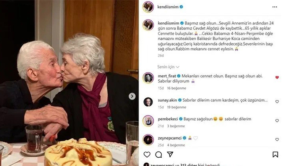Save the post with the bookmark icon
Image resolution: width=282 pixels, height=166 pixels.
pos(275,154)
